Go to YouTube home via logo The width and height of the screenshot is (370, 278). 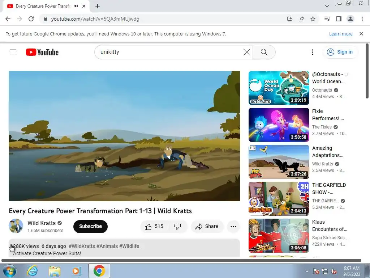[x=42, y=52]
